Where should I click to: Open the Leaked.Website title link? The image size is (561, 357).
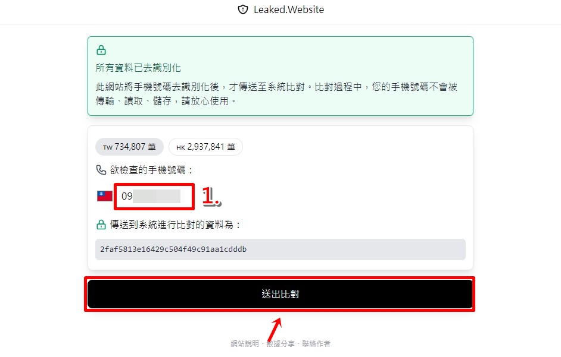[x=289, y=10]
